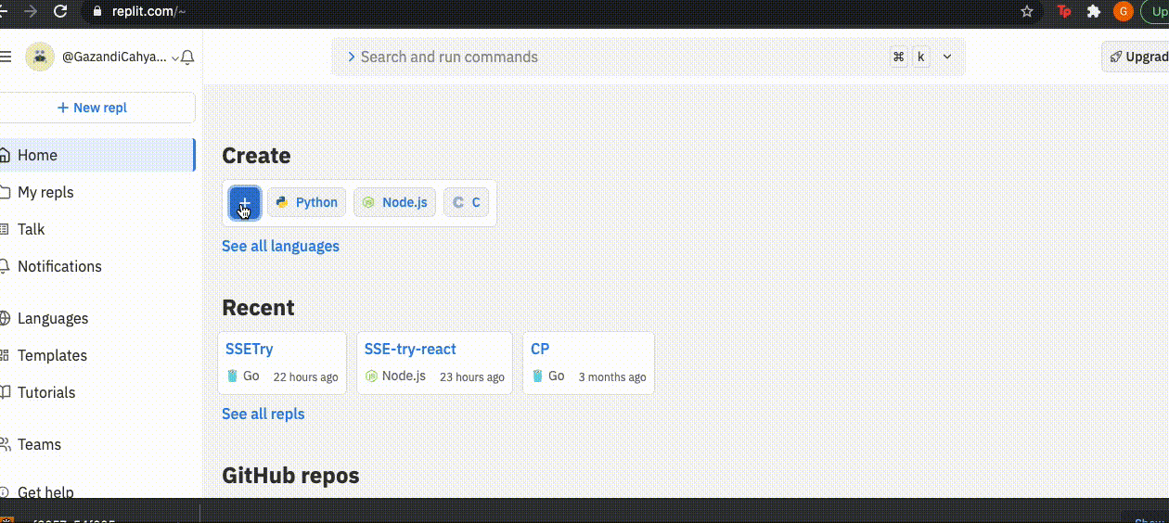Open Tutorials in the sidebar
Viewport: 1169px width, 523px height.
click(x=96, y=392)
